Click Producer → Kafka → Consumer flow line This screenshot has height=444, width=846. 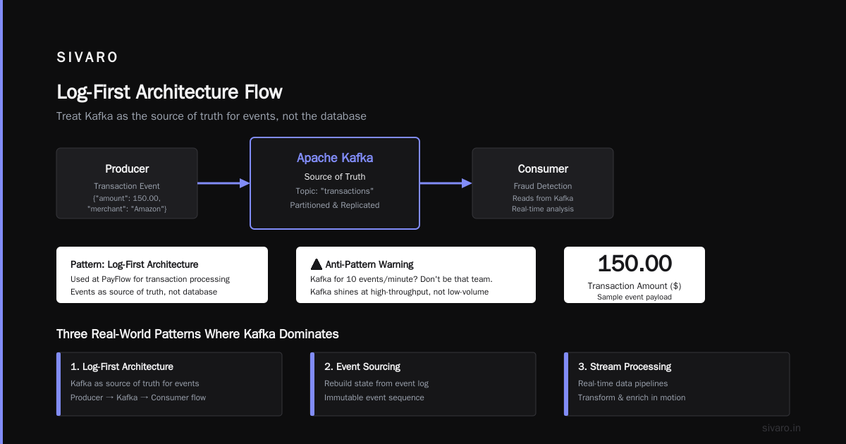point(138,397)
